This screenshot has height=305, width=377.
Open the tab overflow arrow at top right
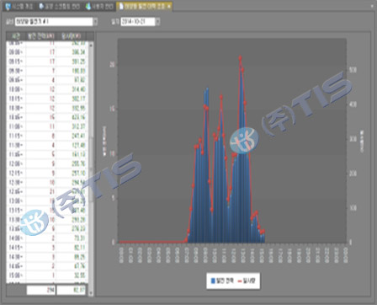[x=372, y=6]
